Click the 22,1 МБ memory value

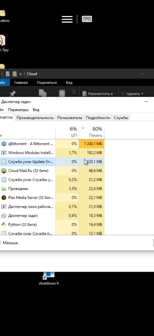click(96, 197)
